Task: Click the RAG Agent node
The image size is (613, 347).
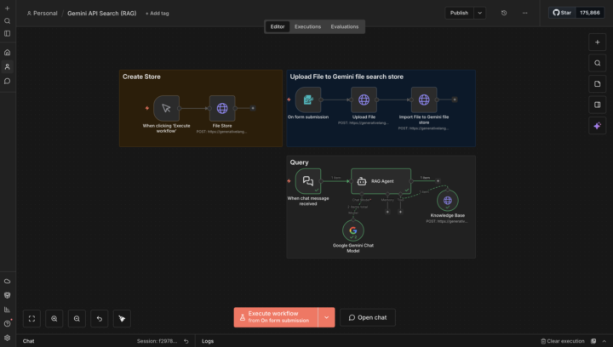Action: pos(381,180)
